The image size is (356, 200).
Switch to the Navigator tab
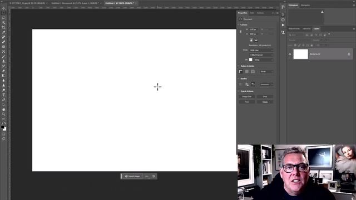point(305,5)
